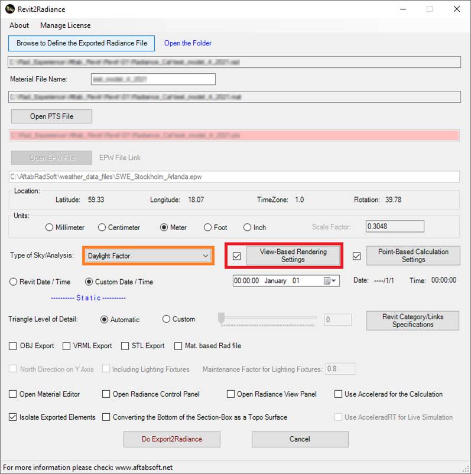
Task: Open the About menu
Action: click(19, 25)
